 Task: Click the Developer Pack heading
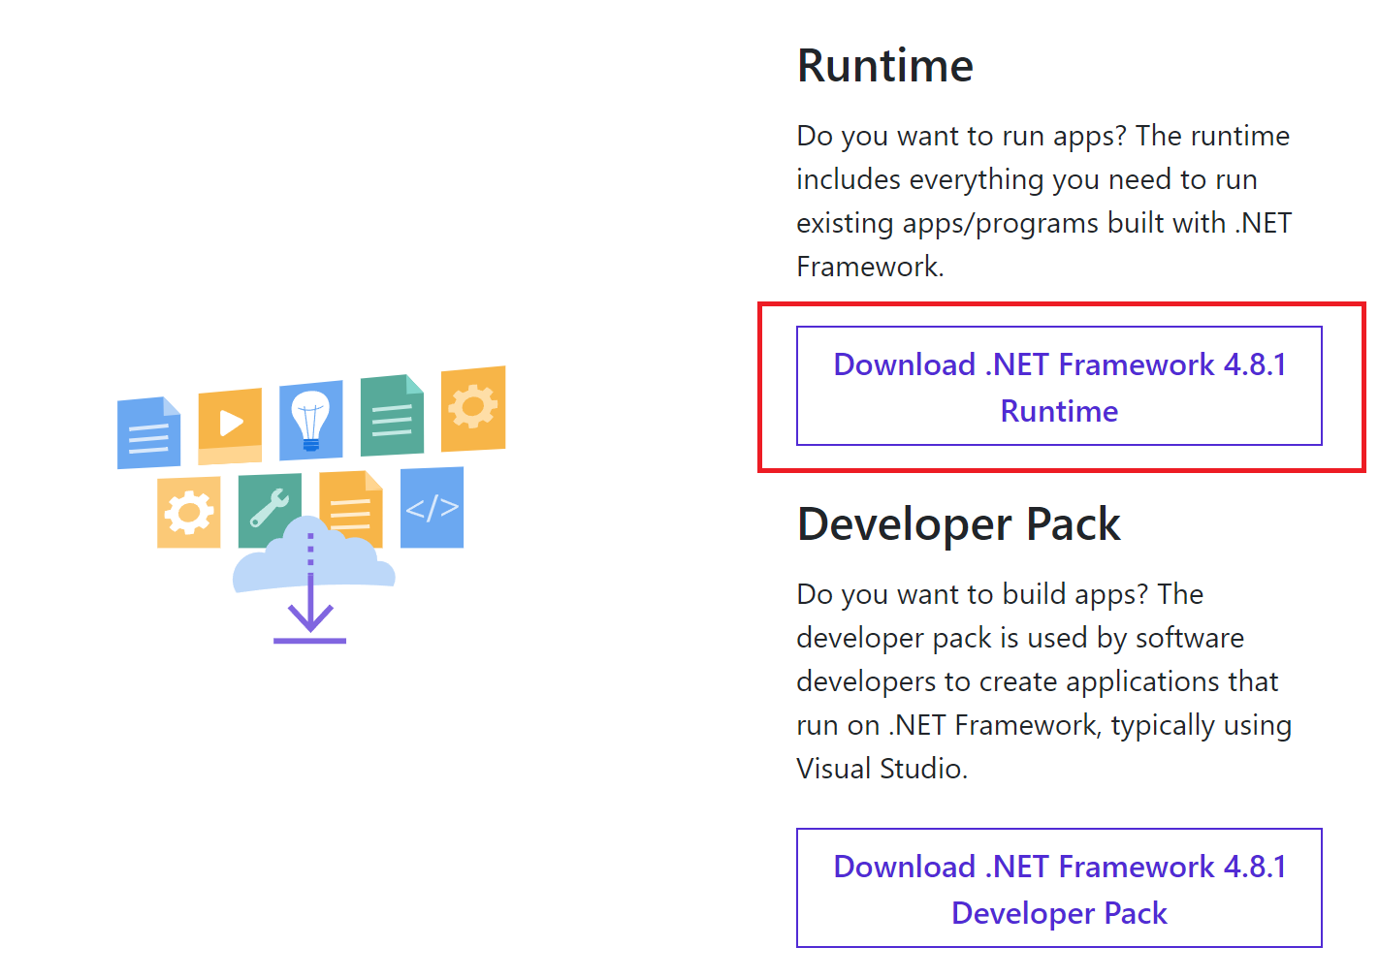tap(958, 524)
